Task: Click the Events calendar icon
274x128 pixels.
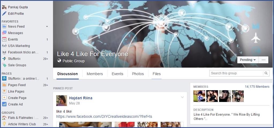Action: [x=4, y=39]
